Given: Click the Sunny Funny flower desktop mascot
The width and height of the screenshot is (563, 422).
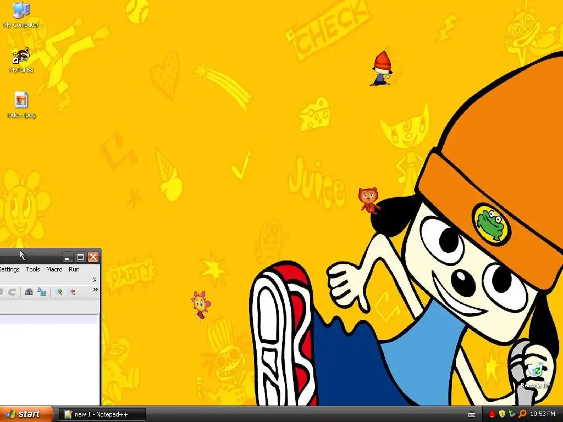Looking at the screenshot, I should (x=201, y=306).
